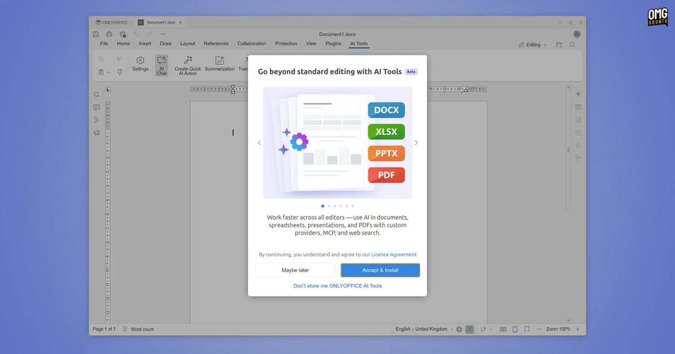Click the quick print icon with green badge
Viewport: 675px width, 354px height.
[122, 34]
